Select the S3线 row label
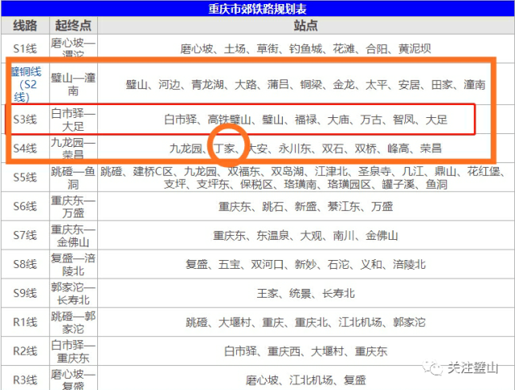 click(x=25, y=120)
